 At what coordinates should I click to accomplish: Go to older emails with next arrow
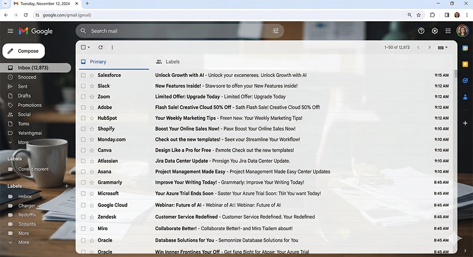click(429, 48)
